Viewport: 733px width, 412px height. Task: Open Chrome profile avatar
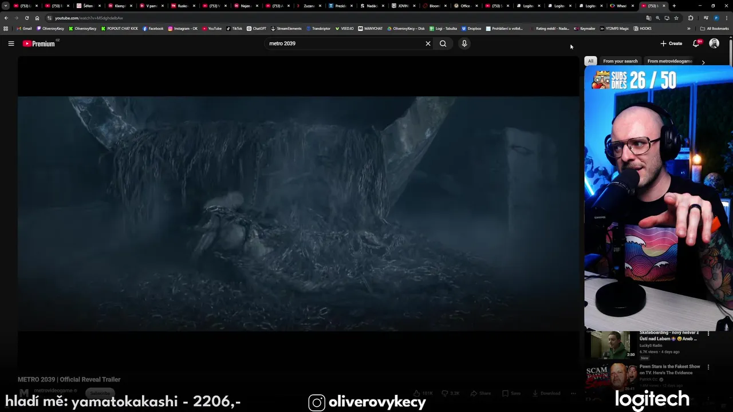coord(716,18)
